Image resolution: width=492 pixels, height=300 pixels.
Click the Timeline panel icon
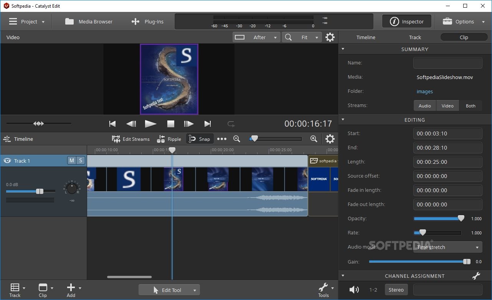(x=7, y=139)
